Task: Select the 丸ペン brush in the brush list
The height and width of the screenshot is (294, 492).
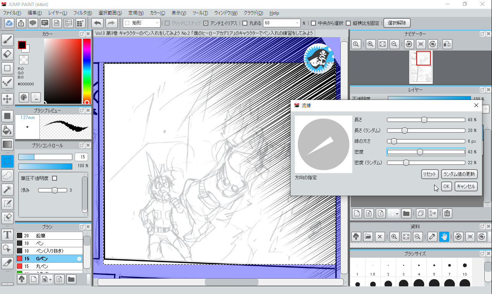Action: [49, 266]
